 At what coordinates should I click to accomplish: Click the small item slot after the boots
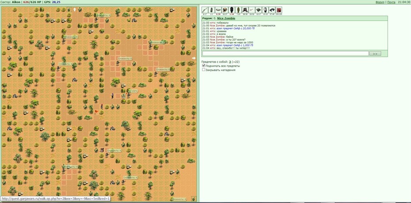[x=252, y=10]
